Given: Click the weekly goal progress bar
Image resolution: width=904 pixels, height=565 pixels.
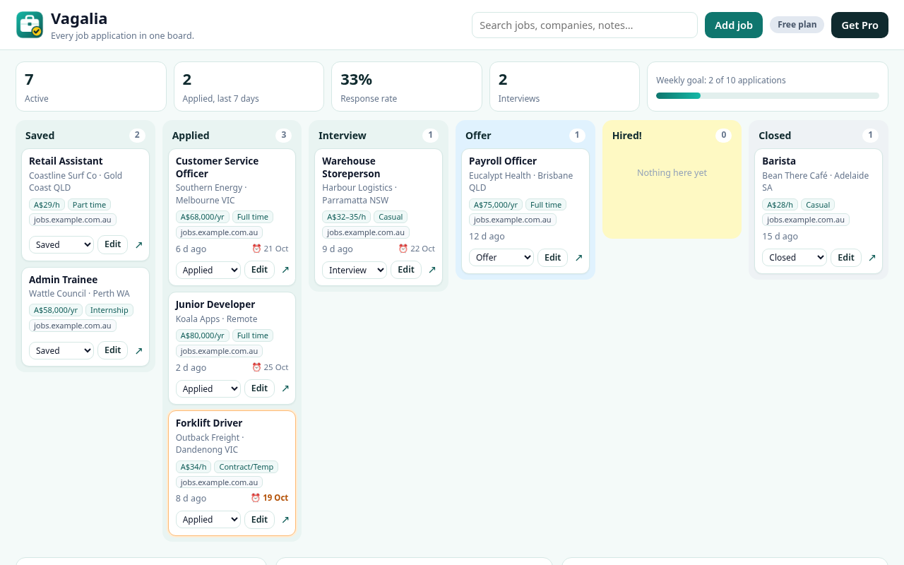Looking at the screenshot, I should tap(768, 95).
